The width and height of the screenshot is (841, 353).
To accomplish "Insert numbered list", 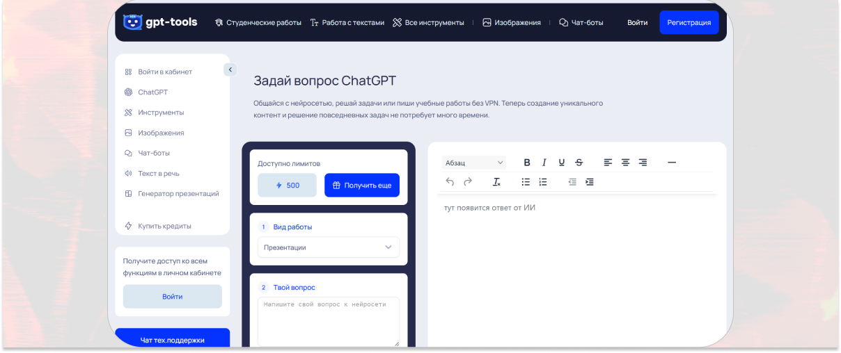I will 543,182.
